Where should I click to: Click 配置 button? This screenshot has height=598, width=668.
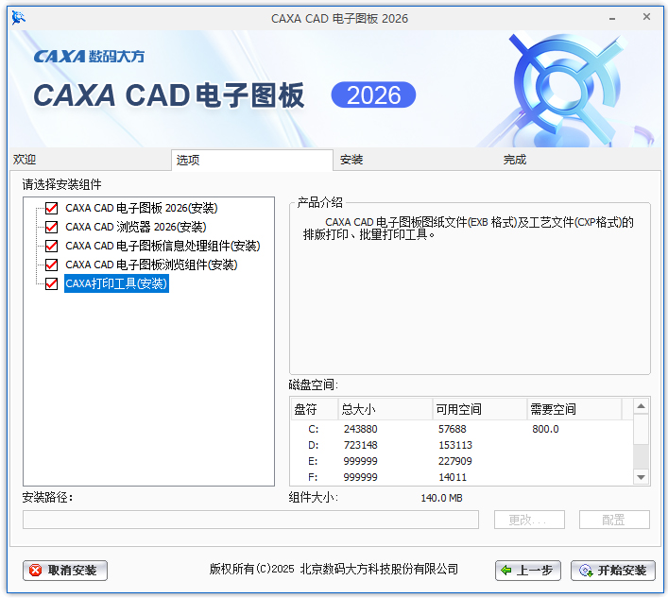(x=614, y=520)
